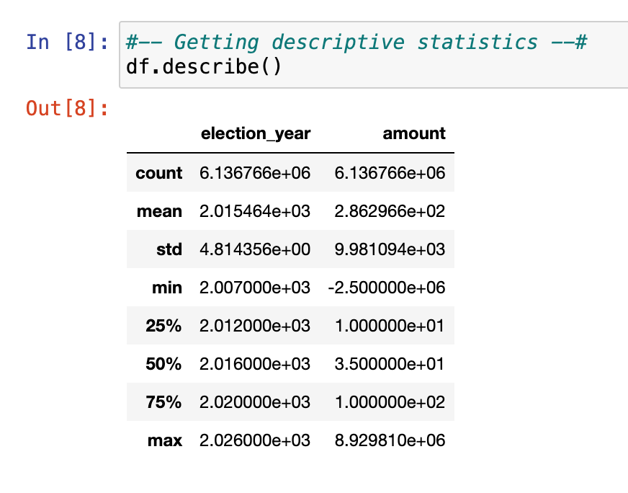
Task: Click the election_year column header
Action: pos(256,133)
